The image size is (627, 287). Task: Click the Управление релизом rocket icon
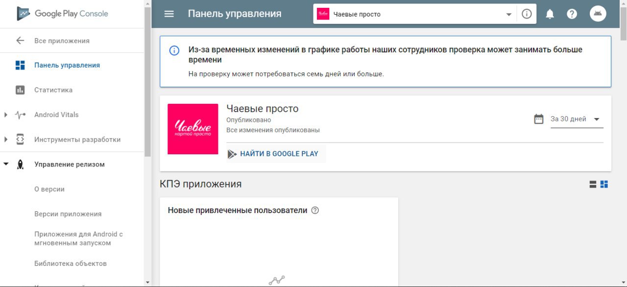(x=20, y=165)
